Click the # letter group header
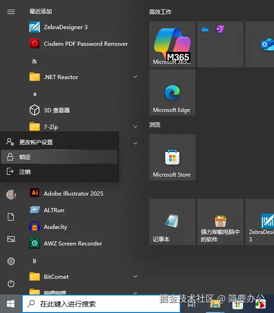This screenshot has height=313, width=274. pyautogui.click(x=35, y=94)
